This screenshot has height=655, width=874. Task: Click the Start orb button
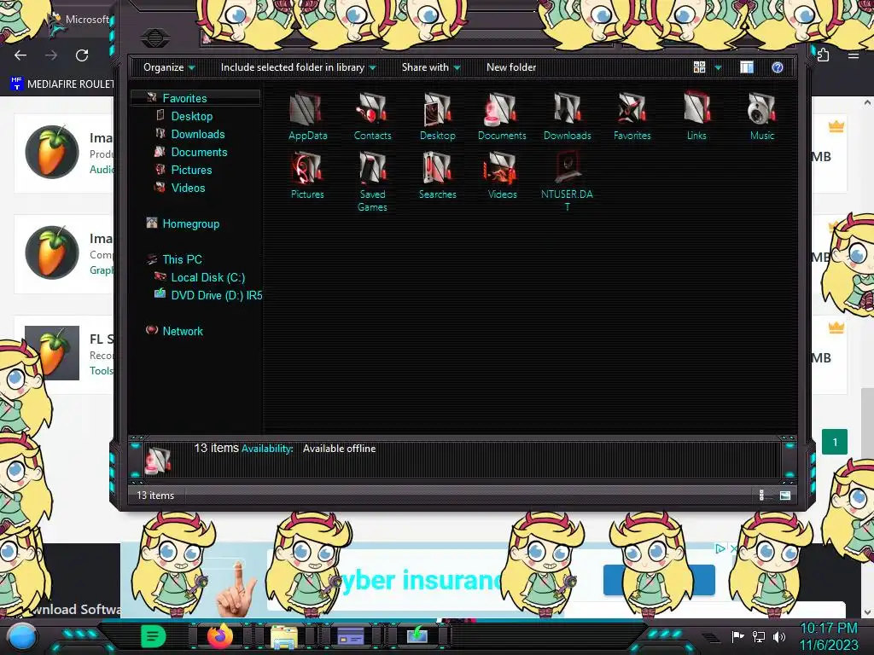[x=20, y=637]
